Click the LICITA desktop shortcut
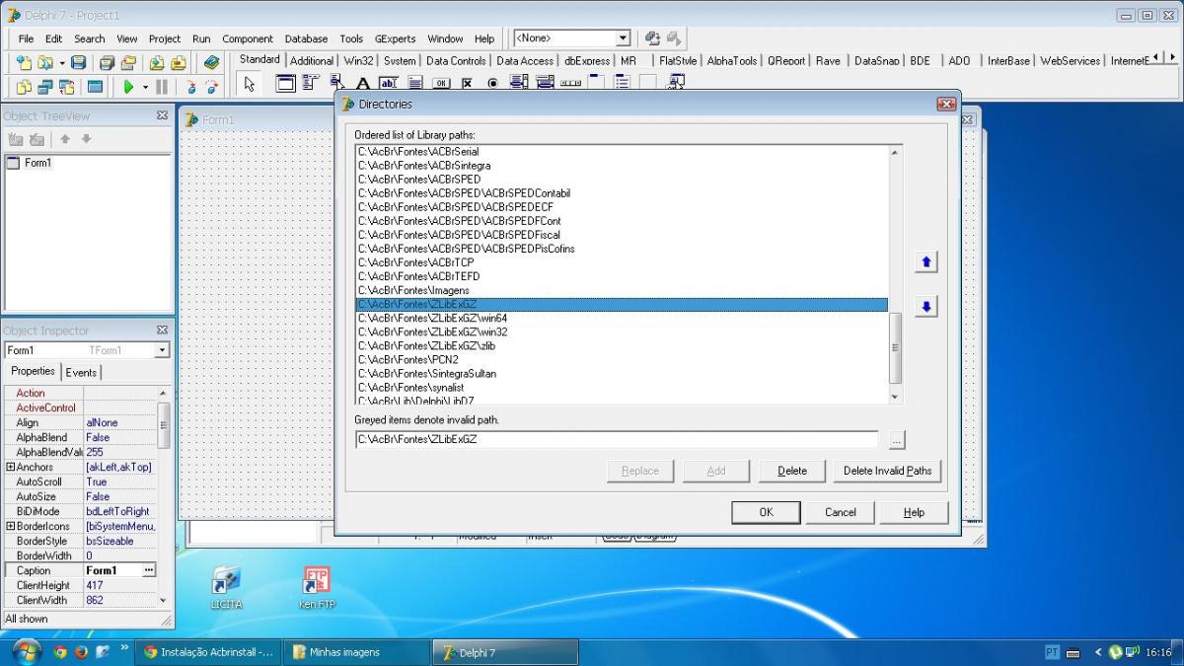The width and height of the screenshot is (1184, 666). pos(226,587)
